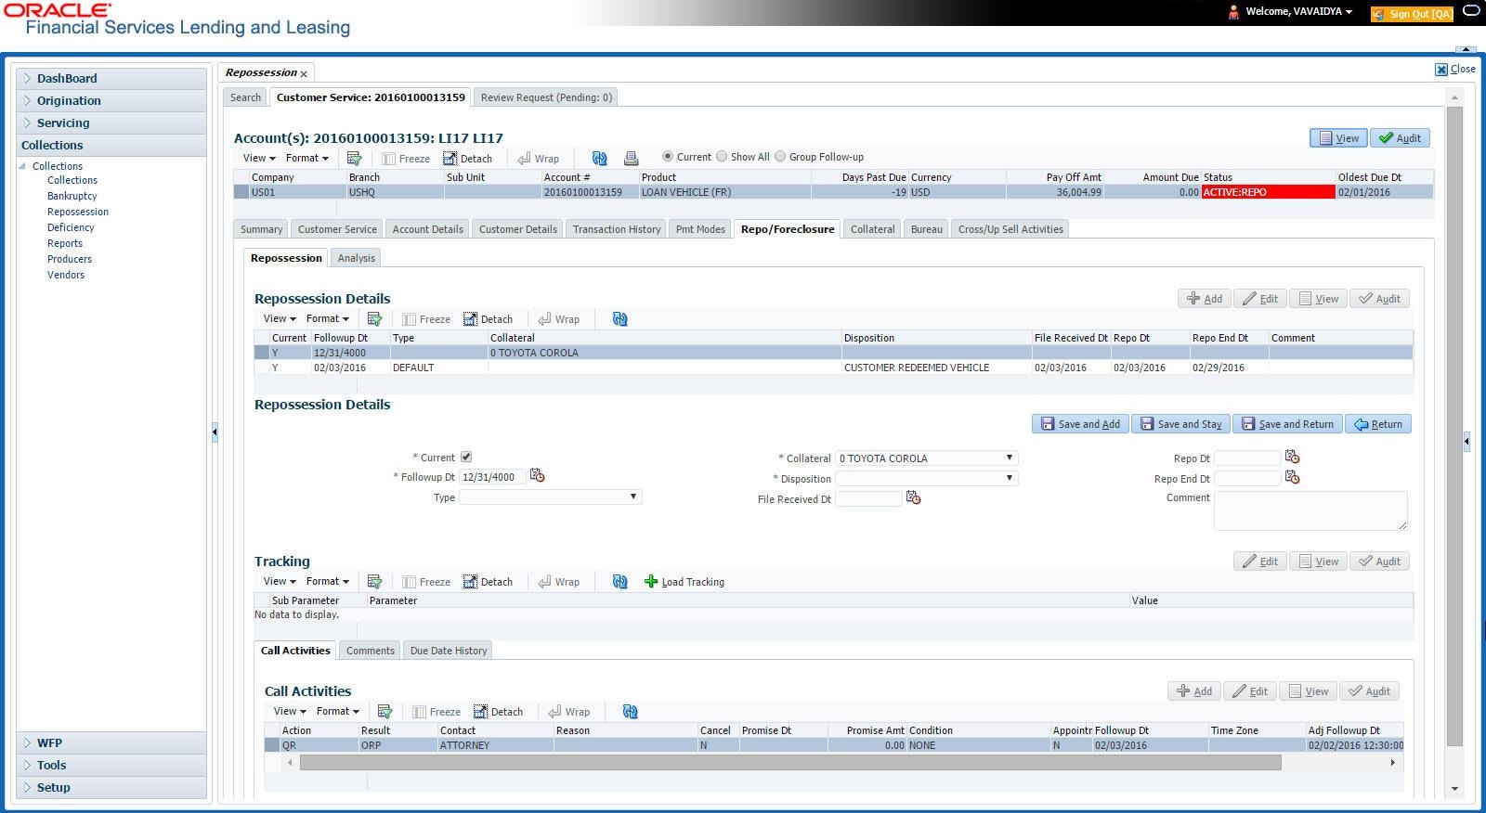
Task: Click the account toolbar export icon
Action: [354, 159]
